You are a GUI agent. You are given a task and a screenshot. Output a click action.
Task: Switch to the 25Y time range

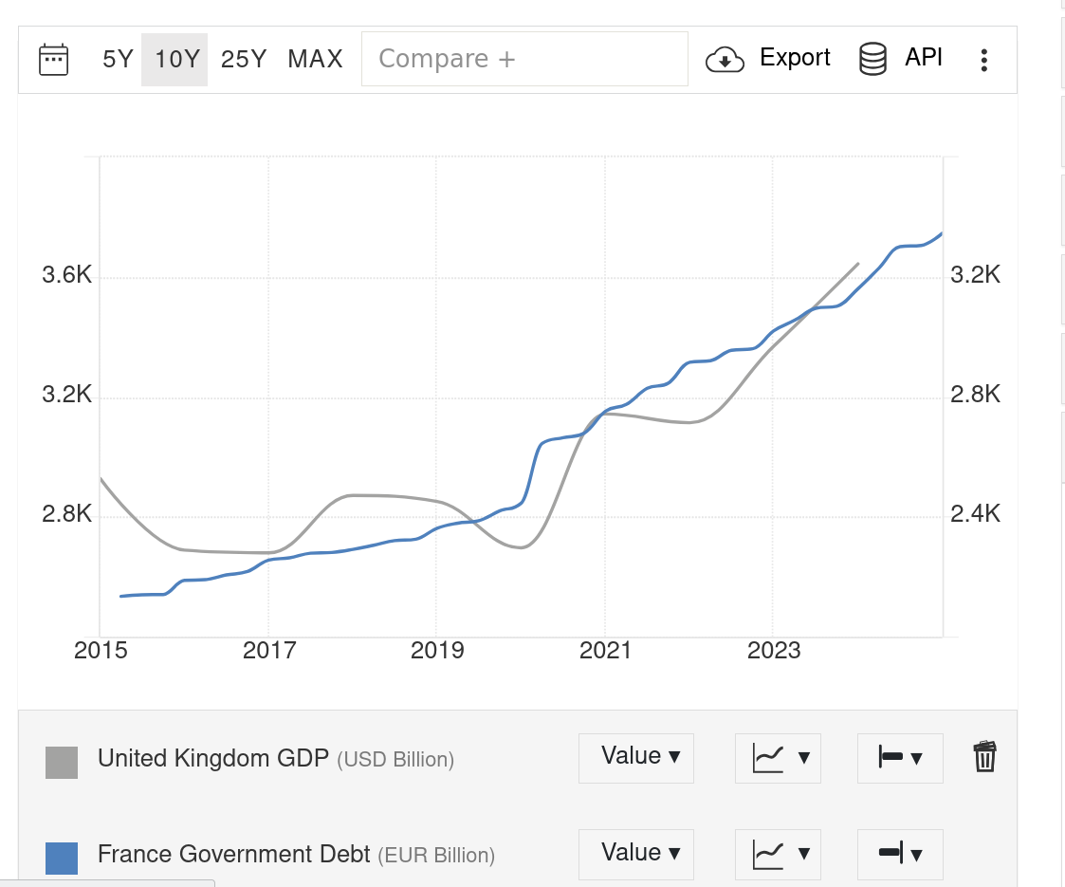point(244,60)
